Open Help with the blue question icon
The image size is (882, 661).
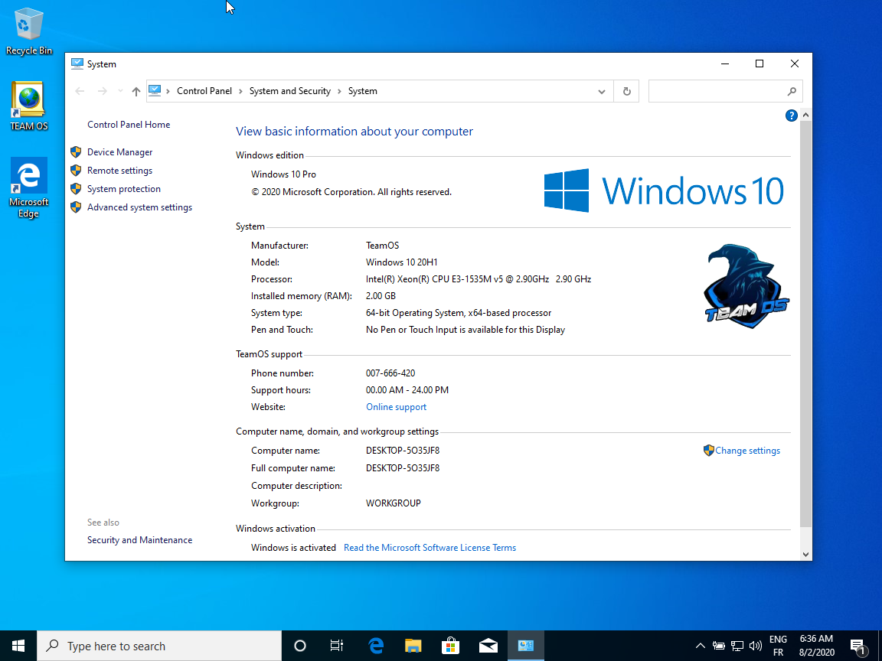click(x=791, y=116)
